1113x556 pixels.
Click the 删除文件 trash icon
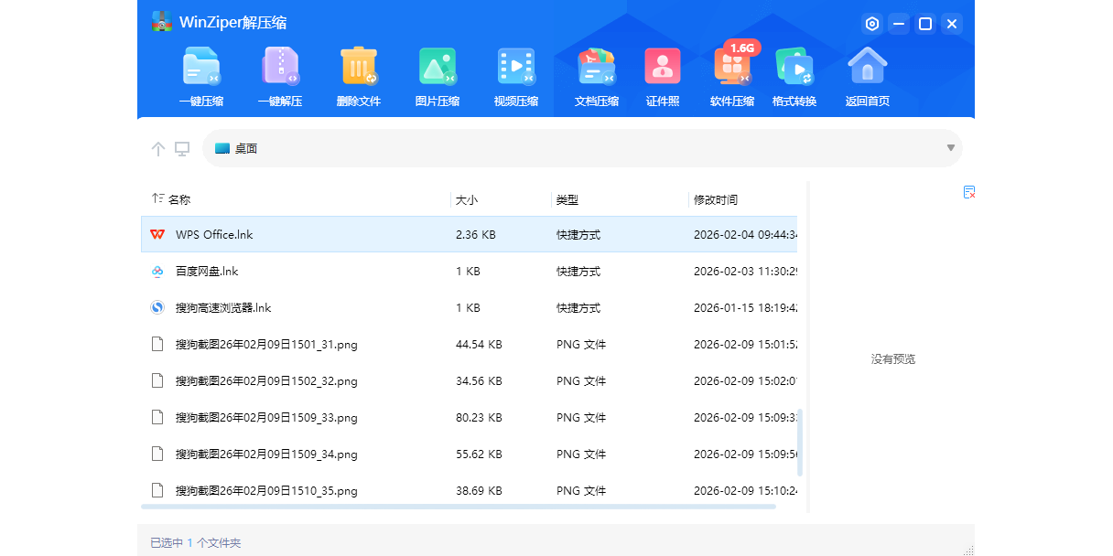click(x=359, y=77)
